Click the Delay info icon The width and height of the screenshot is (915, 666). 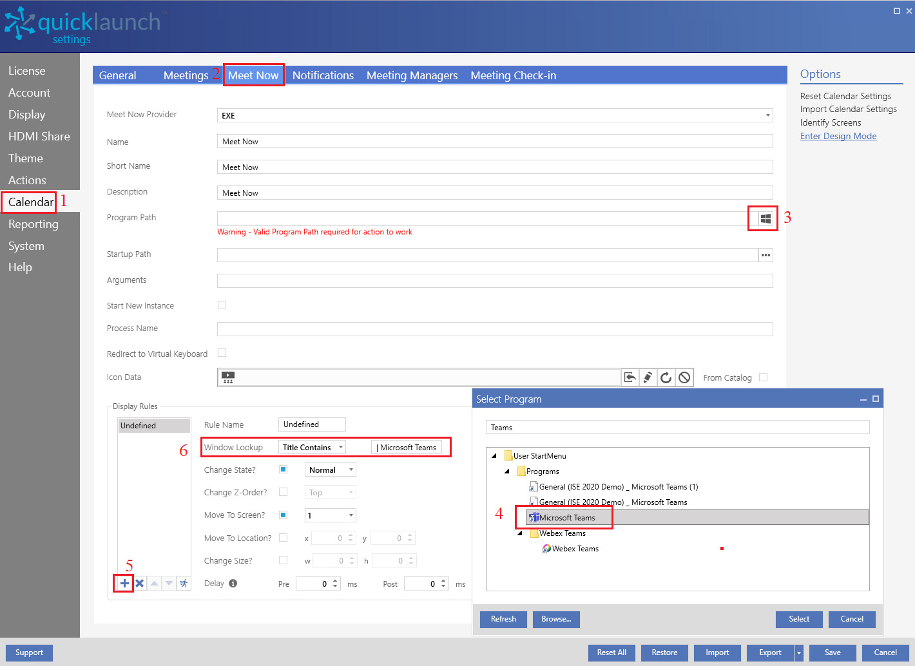click(x=233, y=584)
